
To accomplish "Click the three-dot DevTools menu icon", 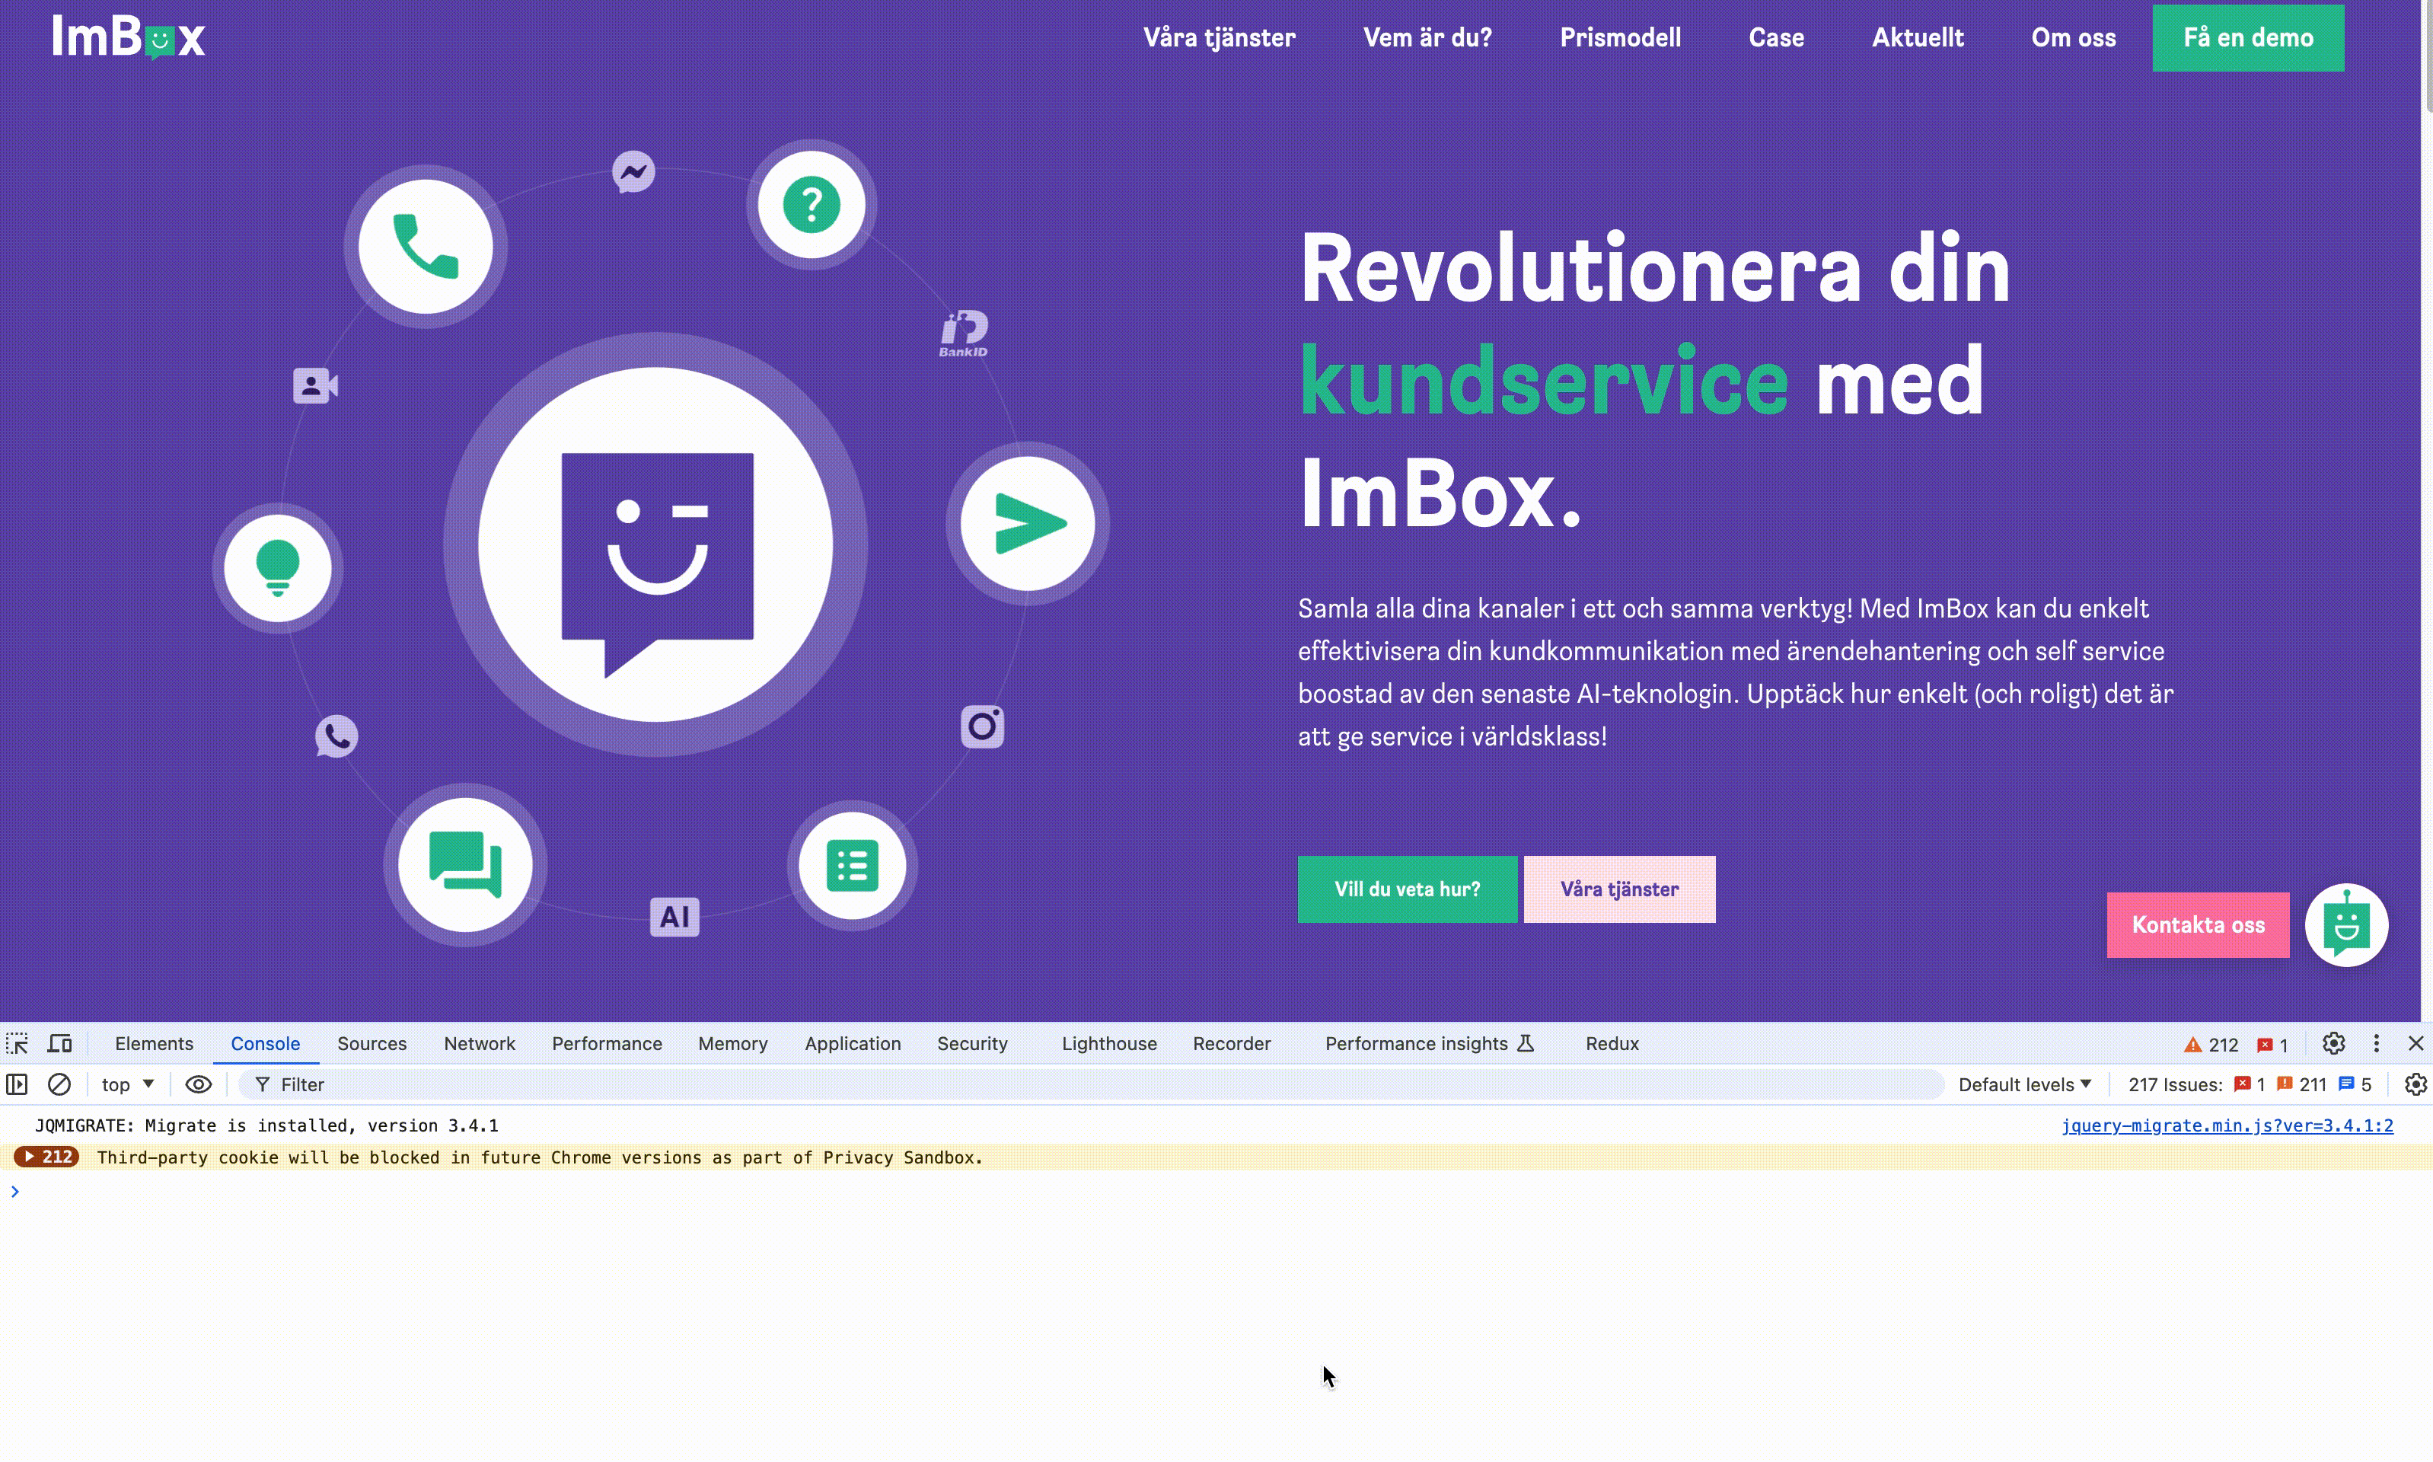I will (x=2376, y=1043).
